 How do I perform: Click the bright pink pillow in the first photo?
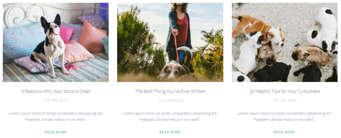[x=66, y=34]
